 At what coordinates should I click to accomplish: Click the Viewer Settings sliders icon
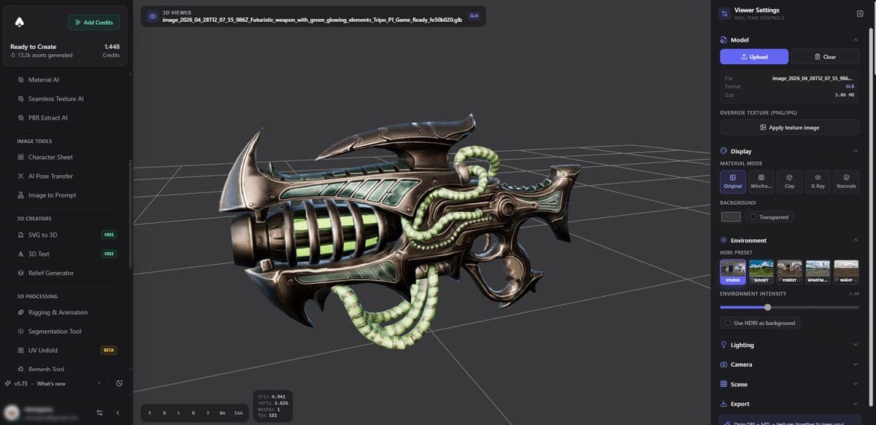[x=724, y=13]
